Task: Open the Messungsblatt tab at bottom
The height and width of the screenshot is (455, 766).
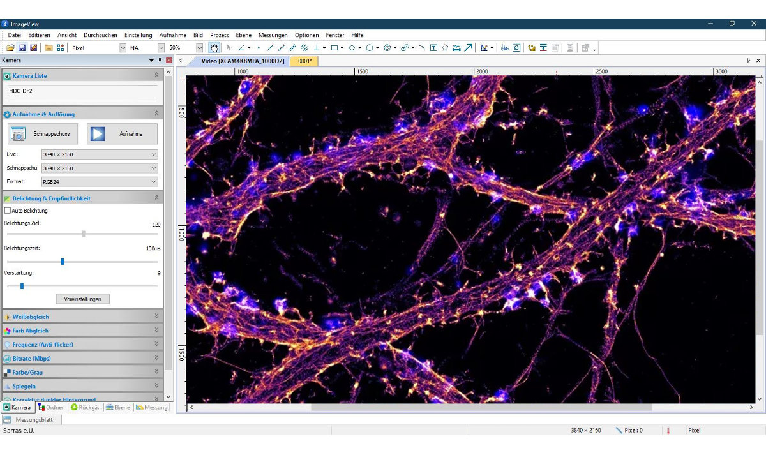Action: (32, 420)
